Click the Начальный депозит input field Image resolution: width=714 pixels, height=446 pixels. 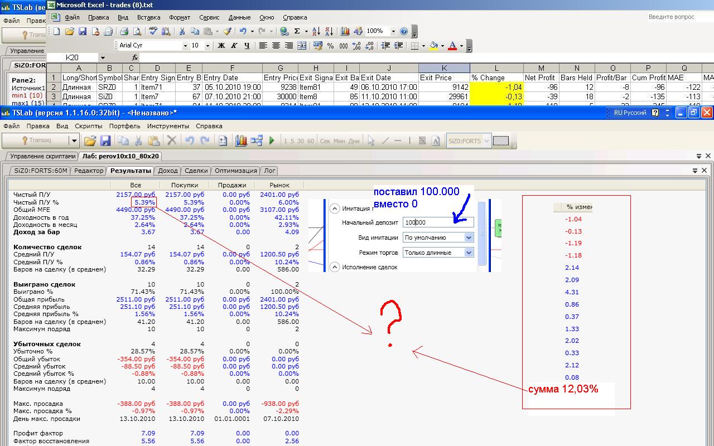pyautogui.click(x=438, y=222)
